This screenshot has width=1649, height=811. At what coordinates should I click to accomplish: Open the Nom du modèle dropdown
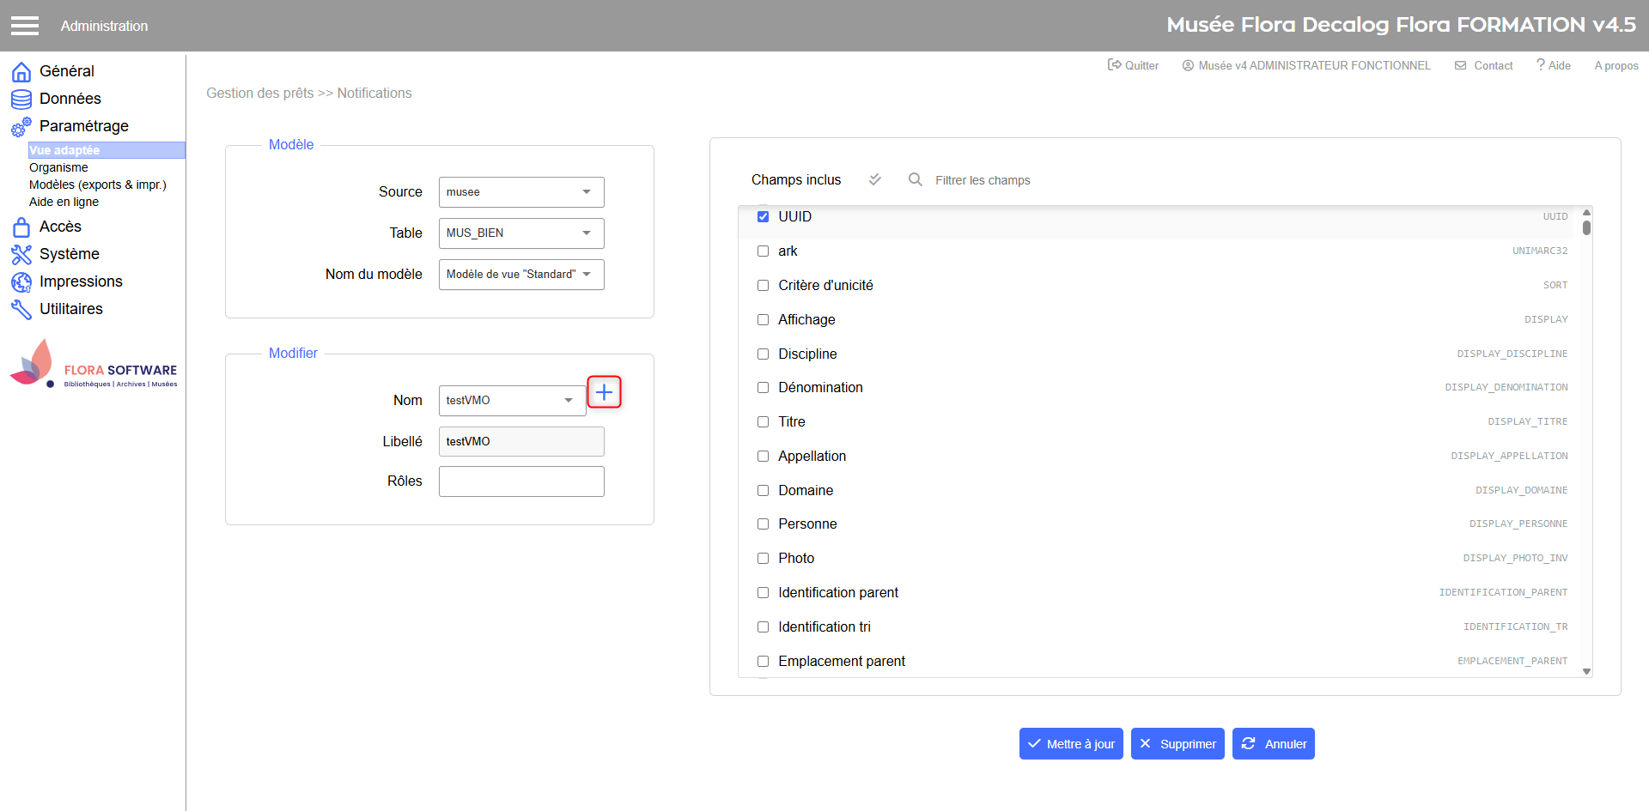[x=521, y=275]
